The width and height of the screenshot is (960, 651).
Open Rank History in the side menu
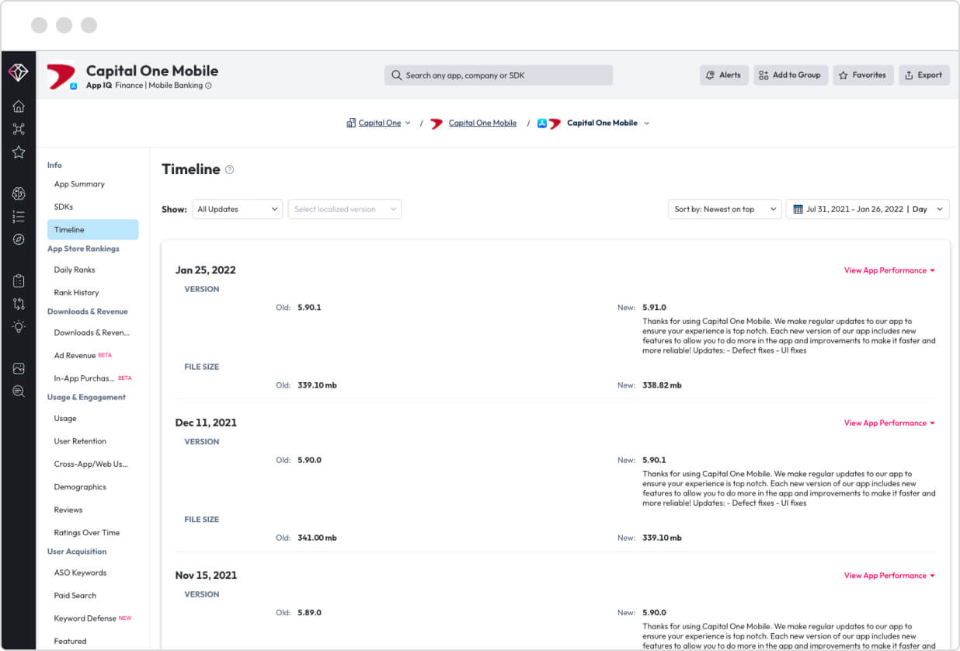(x=77, y=293)
